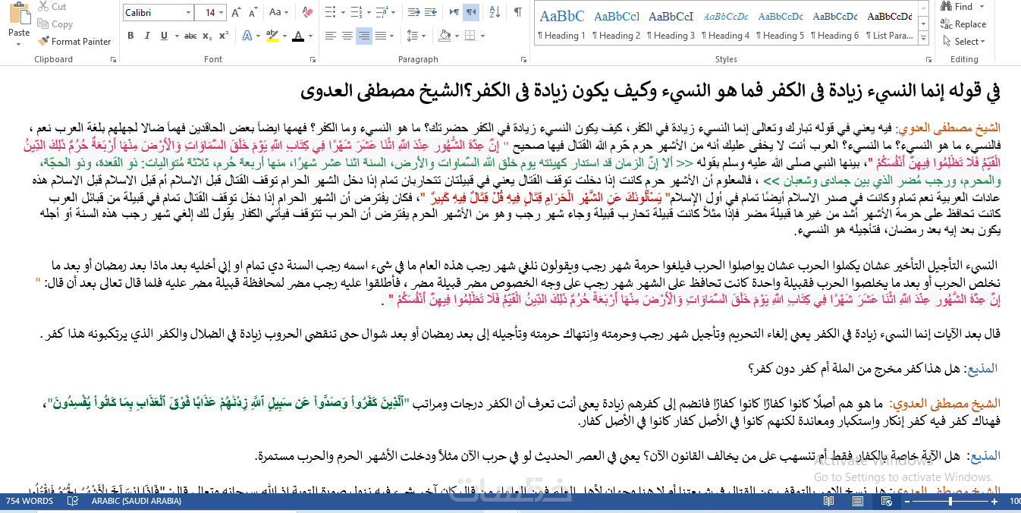Open the font size 14 dropdown

(221, 13)
